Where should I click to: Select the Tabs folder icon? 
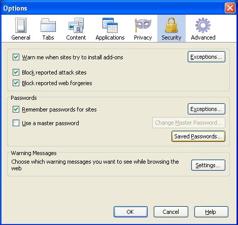point(48,25)
